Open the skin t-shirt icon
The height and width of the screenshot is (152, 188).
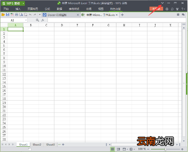coord(177,9)
